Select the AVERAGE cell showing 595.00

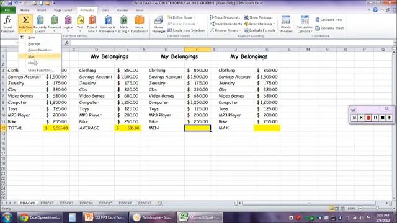click(128, 128)
